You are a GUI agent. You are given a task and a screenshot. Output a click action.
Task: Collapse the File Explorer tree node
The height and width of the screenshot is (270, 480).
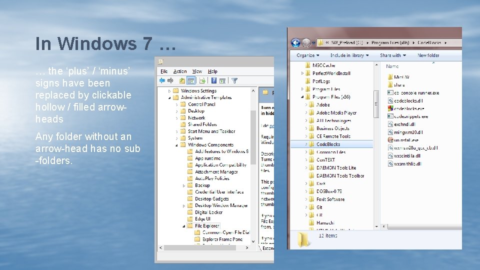pos(184,226)
